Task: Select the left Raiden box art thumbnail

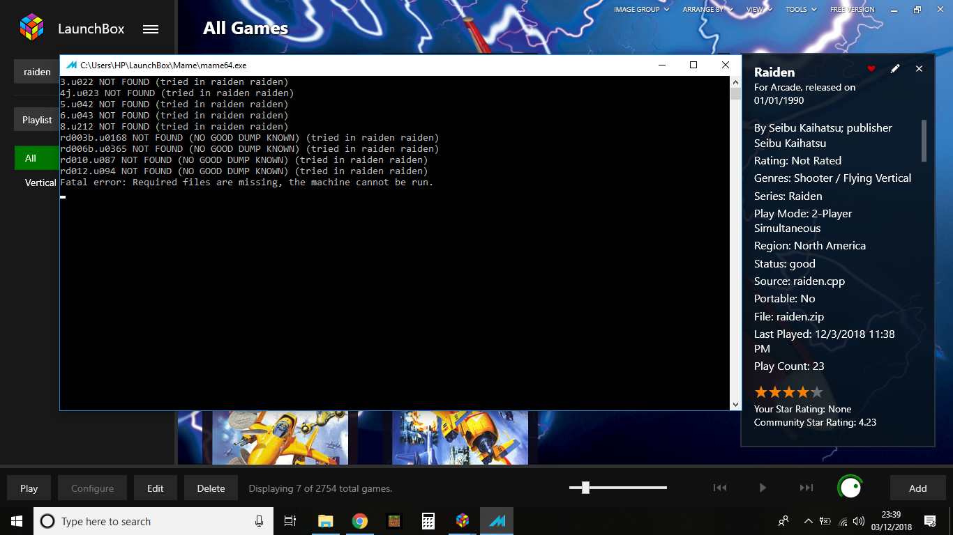Action: pos(280,437)
